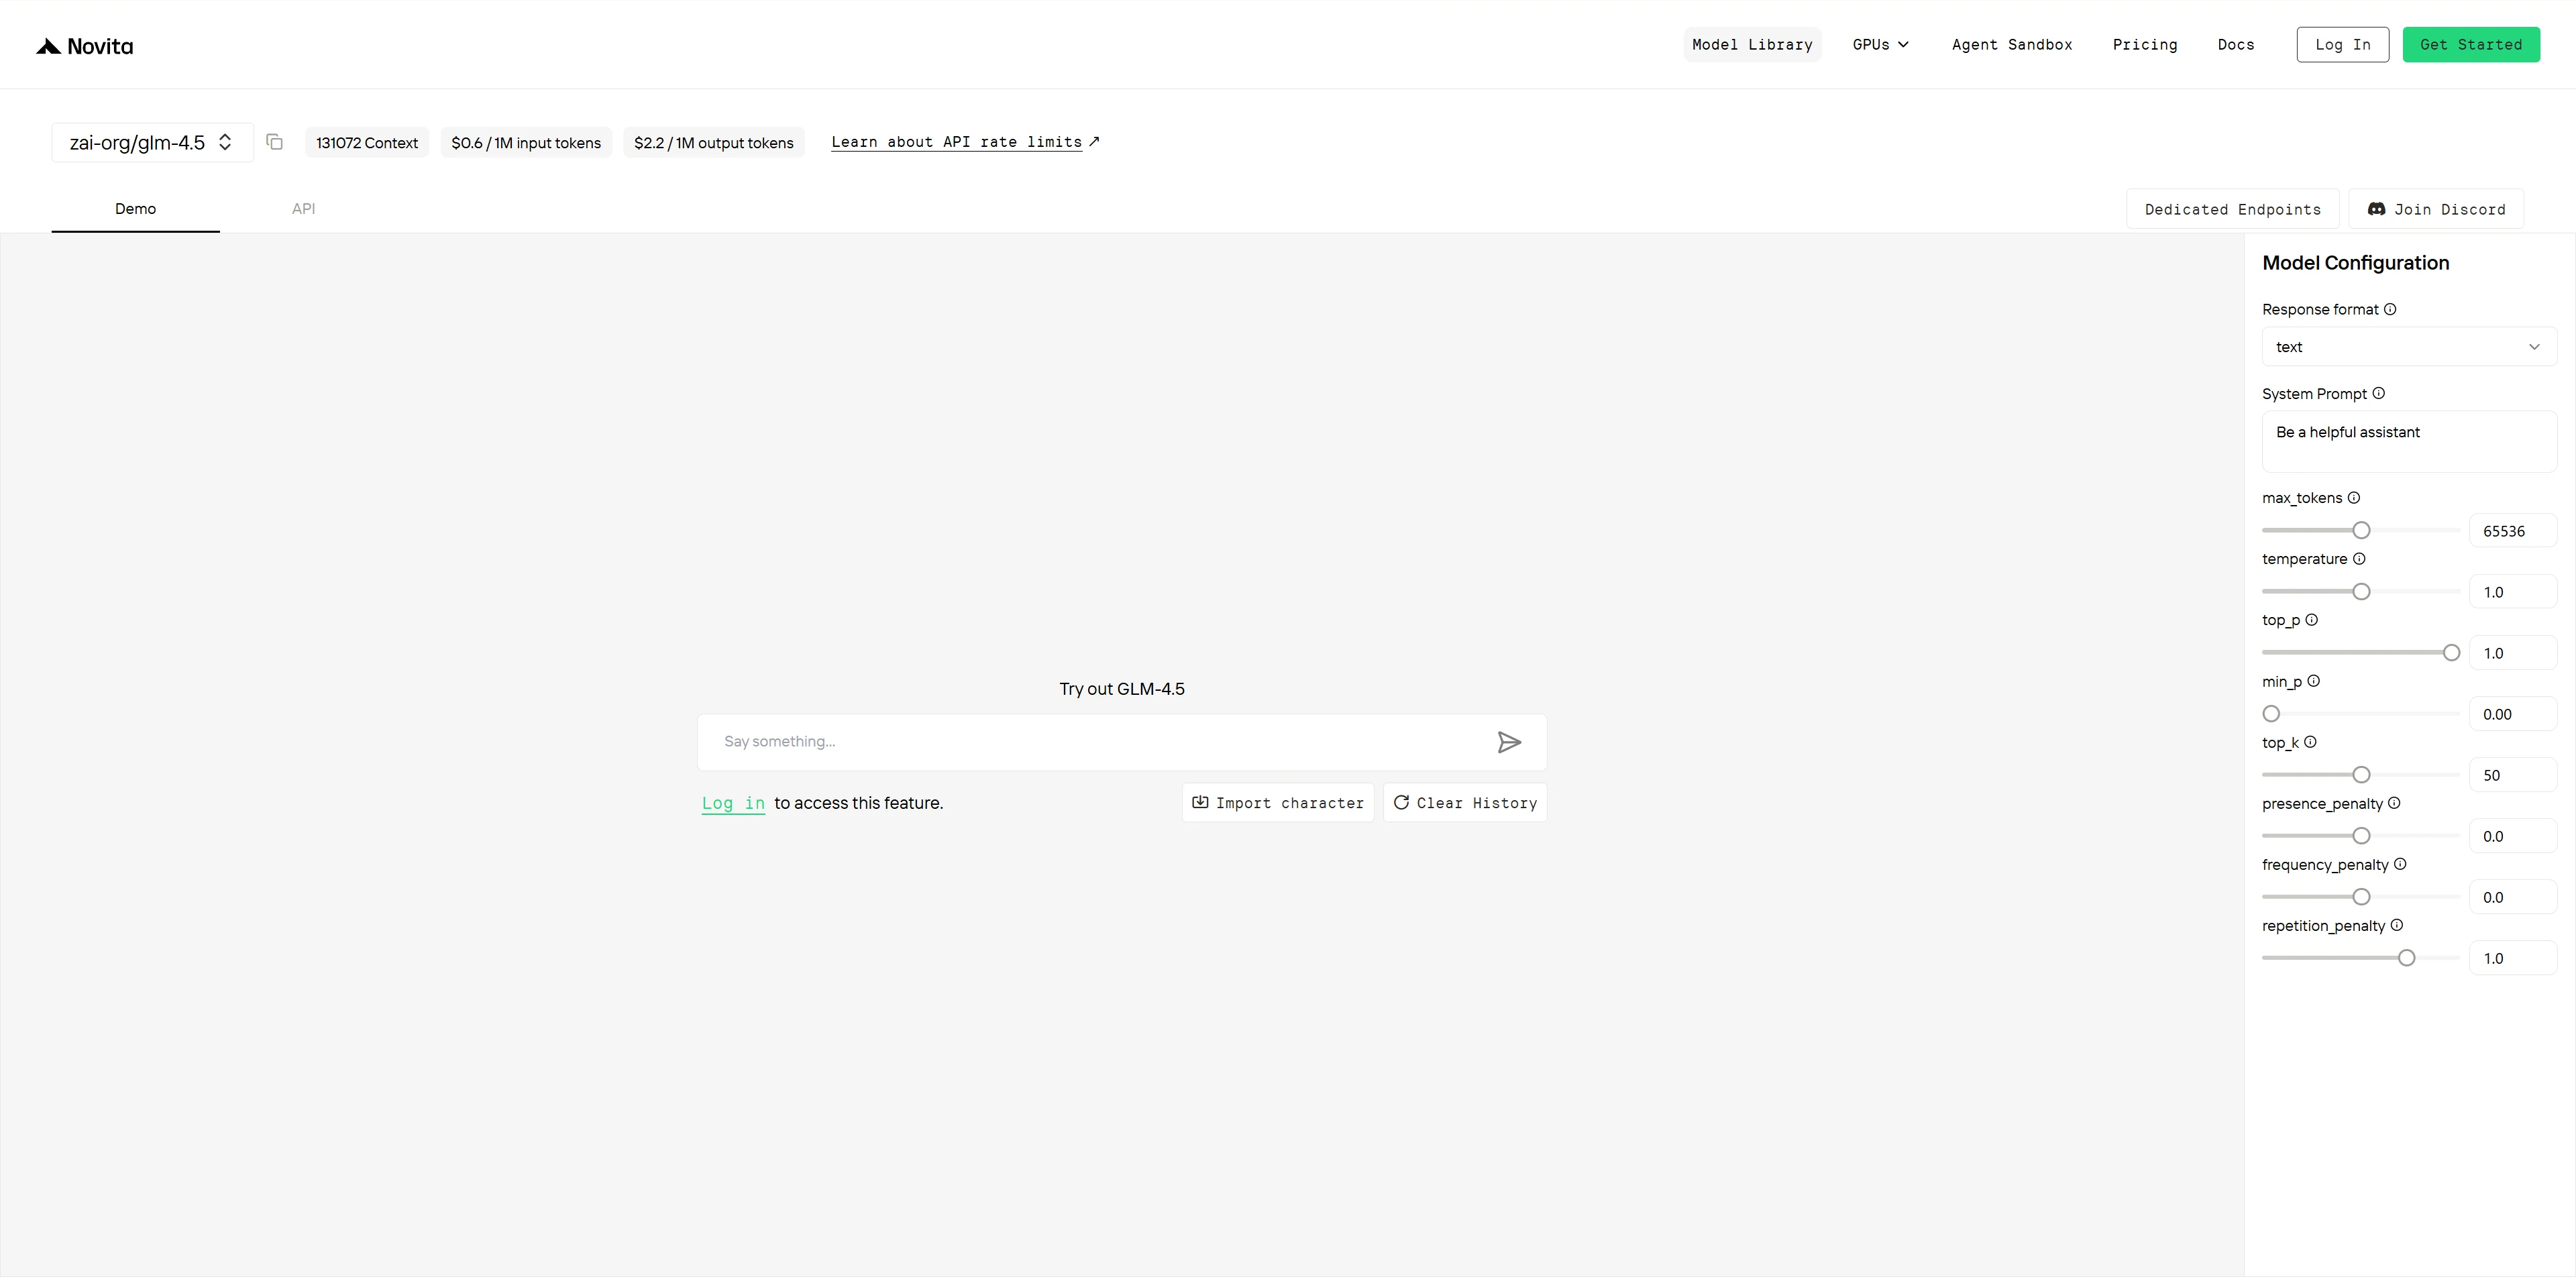Click the Try out GLM-4.5 heading

click(1122, 689)
